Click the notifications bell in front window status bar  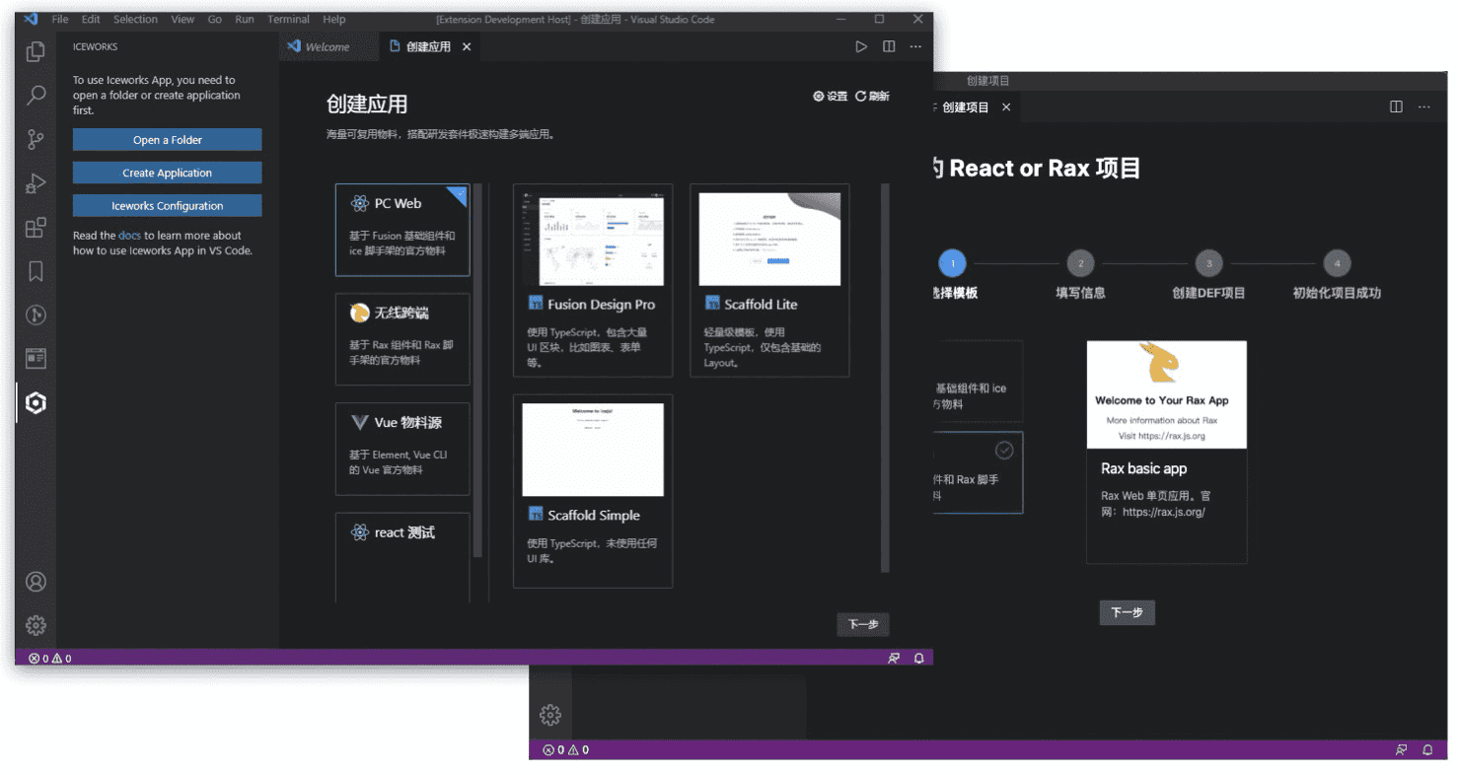coord(918,658)
